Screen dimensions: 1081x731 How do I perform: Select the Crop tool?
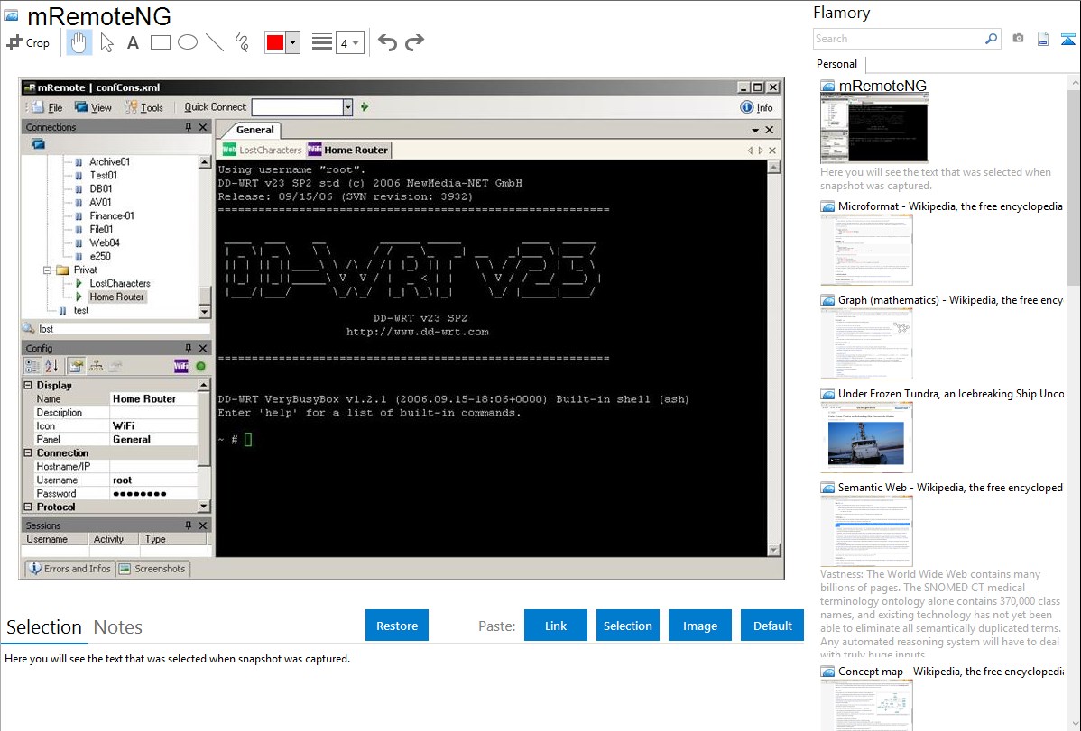[x=29, y=42]
